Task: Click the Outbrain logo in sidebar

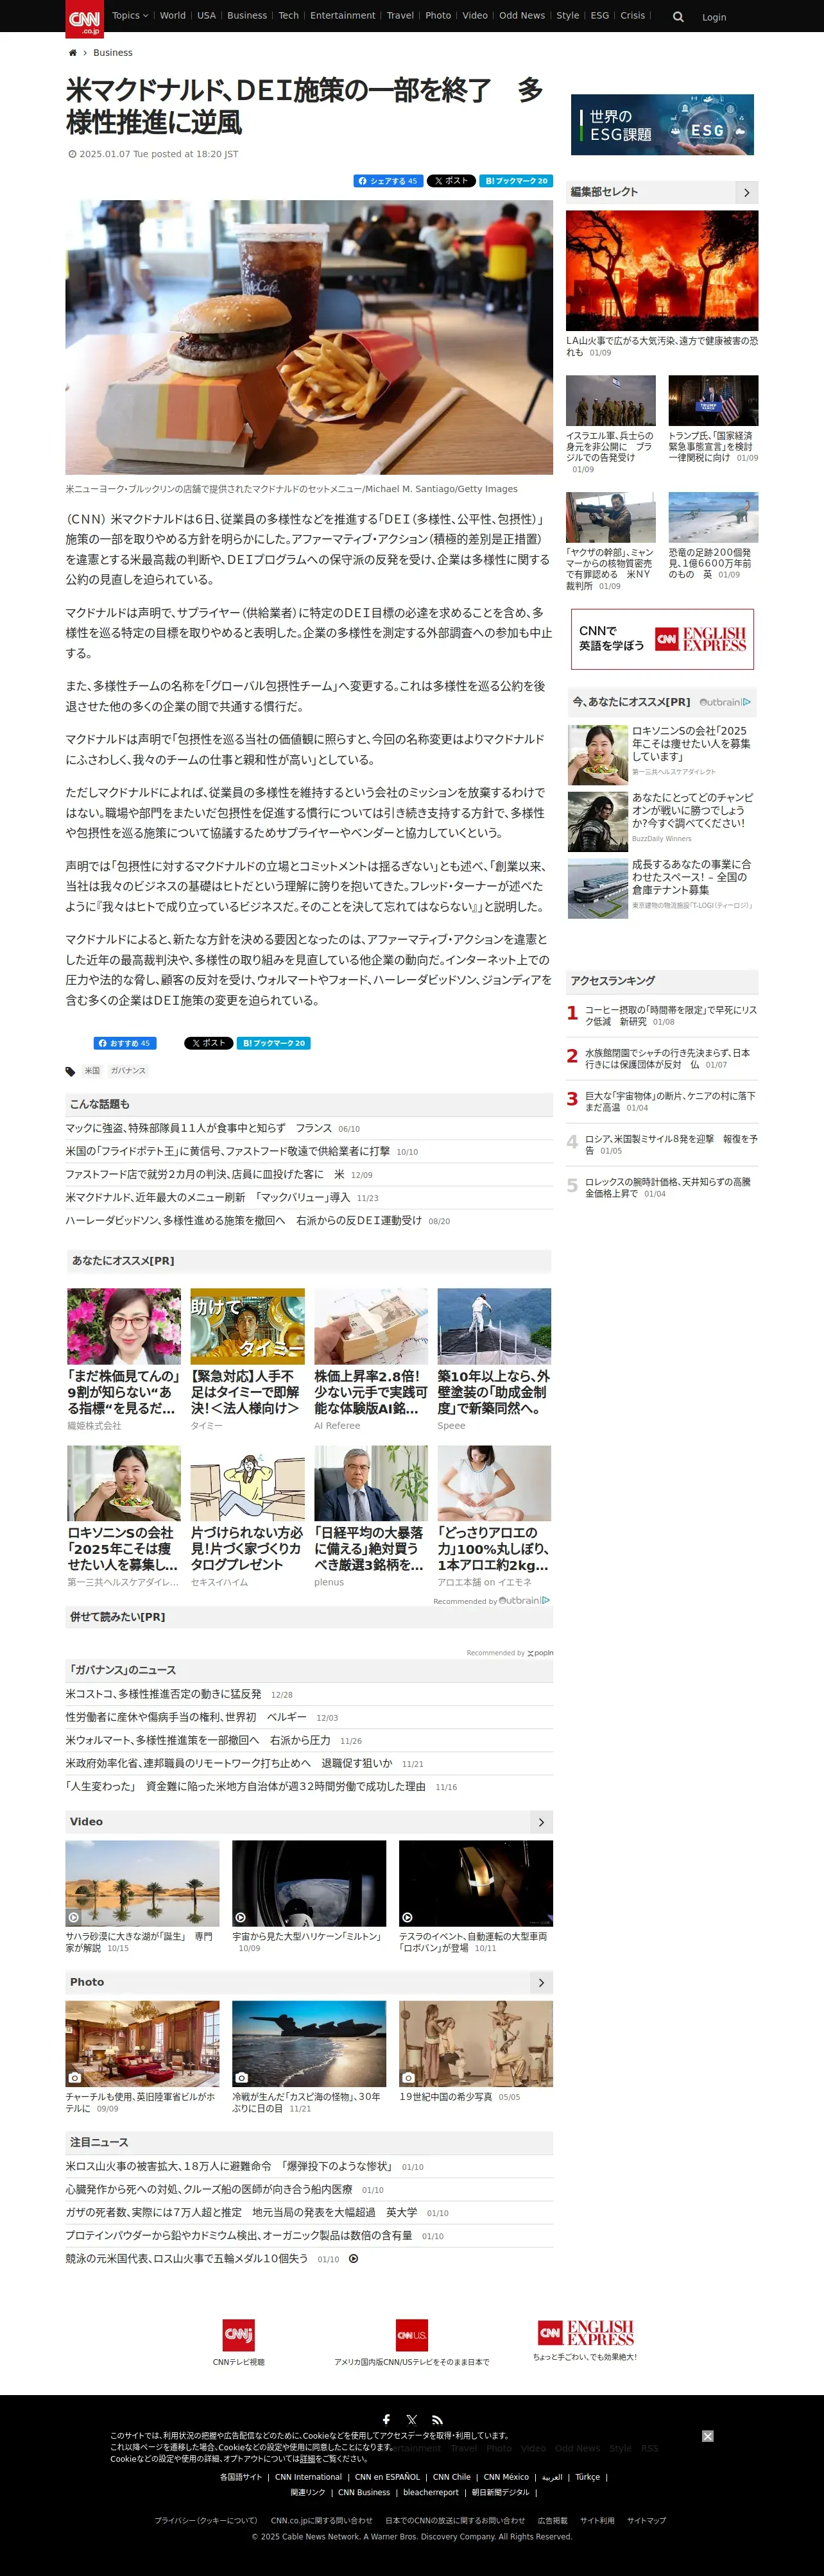Action: click(x=725, y=702)
